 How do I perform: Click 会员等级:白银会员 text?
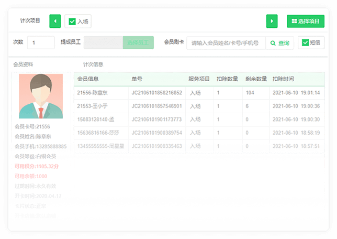[x=35, y=156]
